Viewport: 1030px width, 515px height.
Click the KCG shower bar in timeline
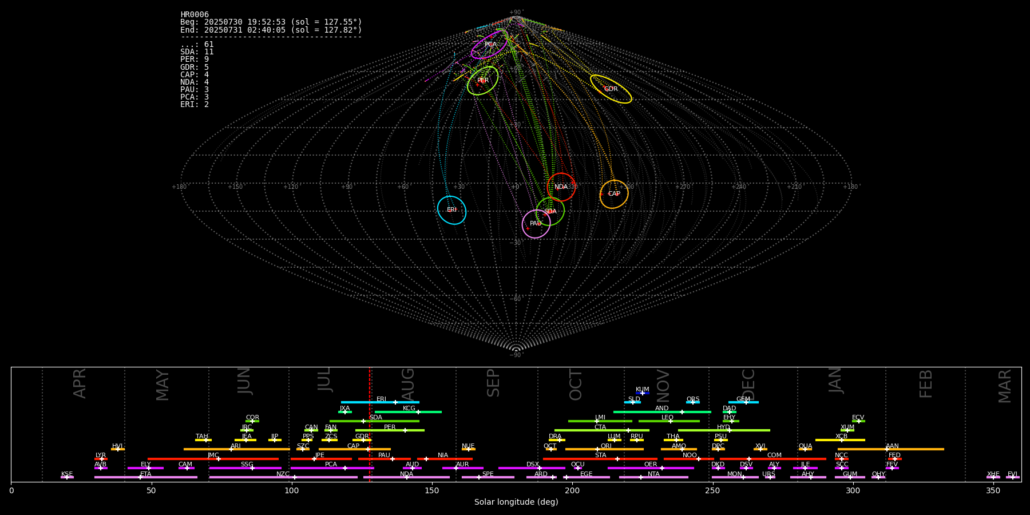pyautogui.click(x=408, y=411)
